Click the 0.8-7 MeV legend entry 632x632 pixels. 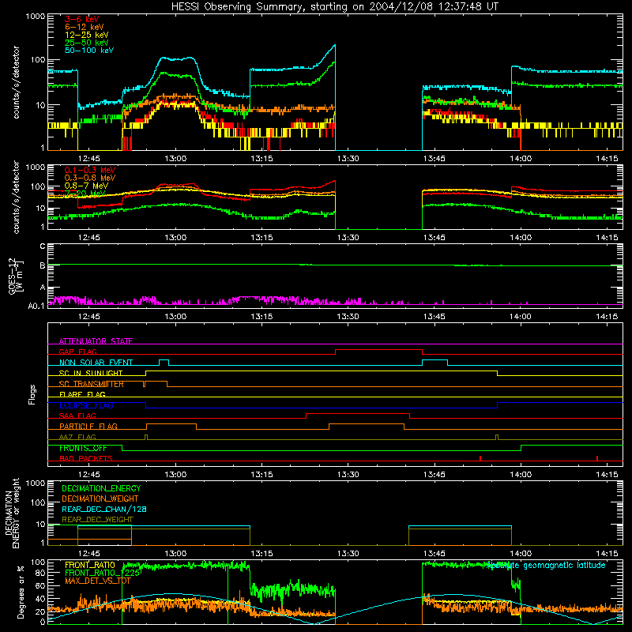click(86, 186)
